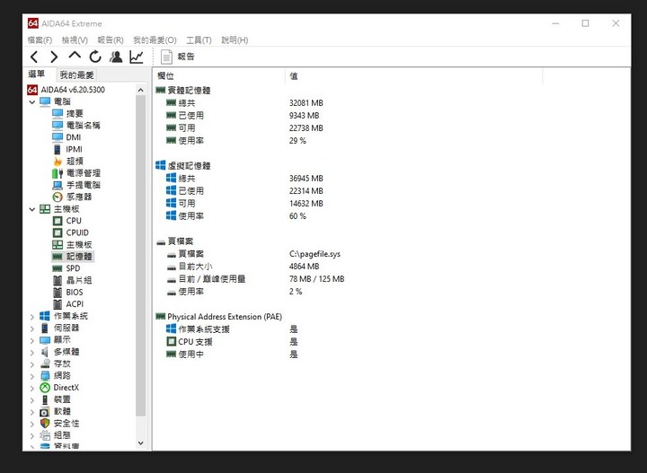Click the battery icon beside 電源管理
This screenshot has width=647, height=473.
[x=58, y=173]
